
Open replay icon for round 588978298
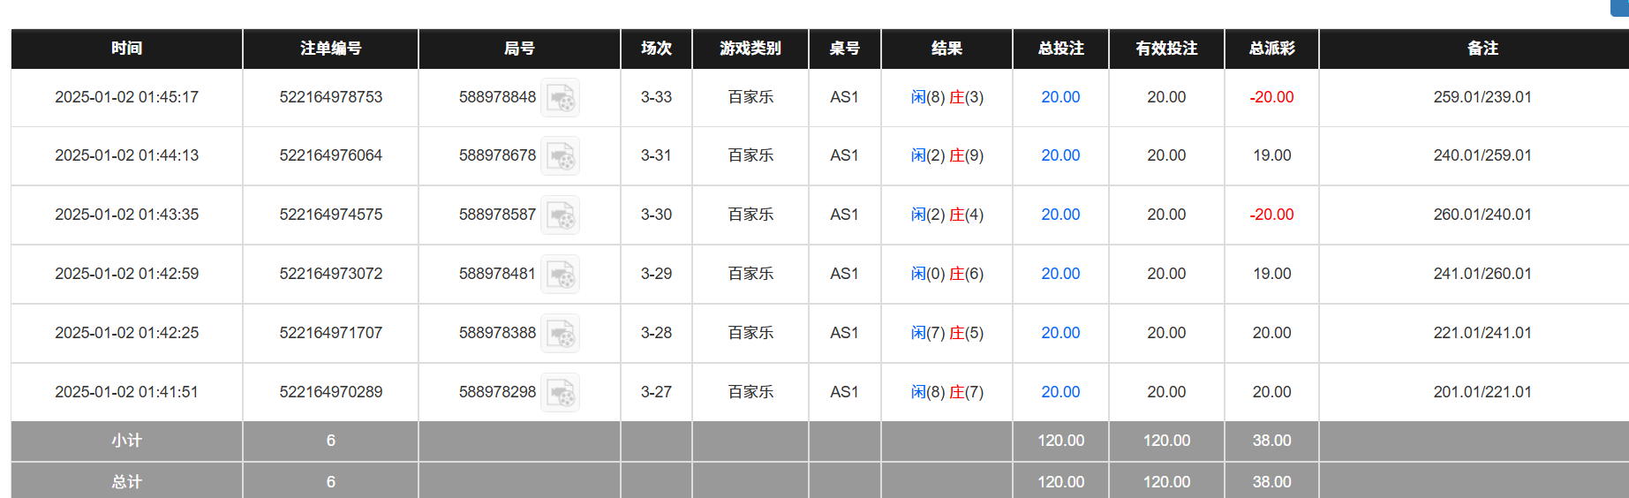coord(560,393)
